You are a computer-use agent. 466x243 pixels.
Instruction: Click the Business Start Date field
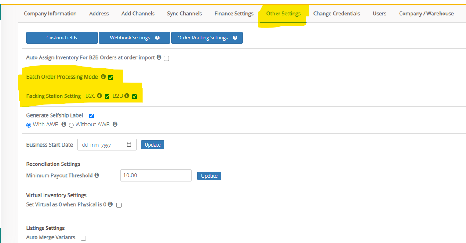point(107,145)
